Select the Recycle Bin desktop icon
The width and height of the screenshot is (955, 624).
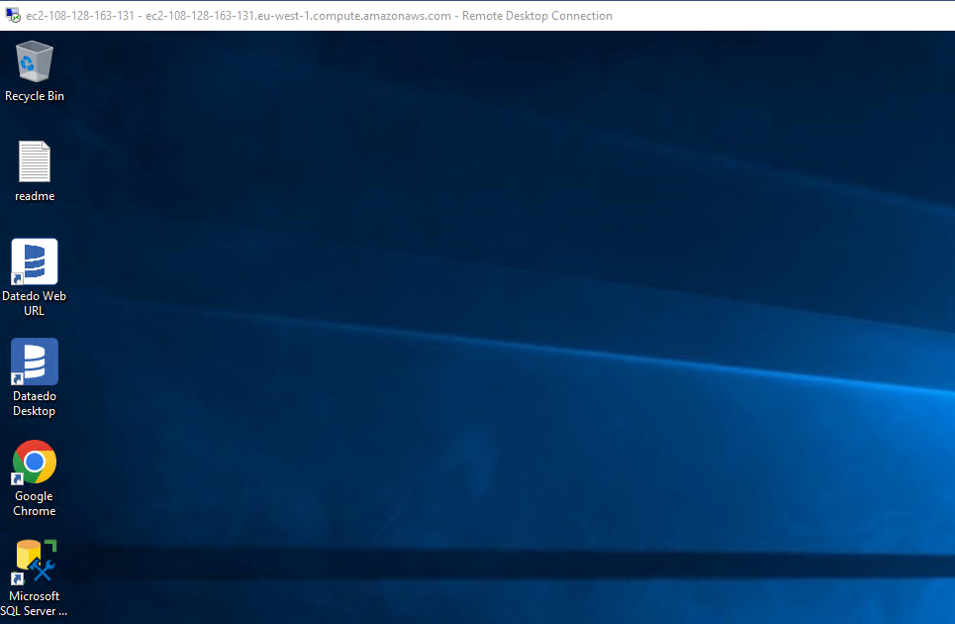[x=35, y=62]
